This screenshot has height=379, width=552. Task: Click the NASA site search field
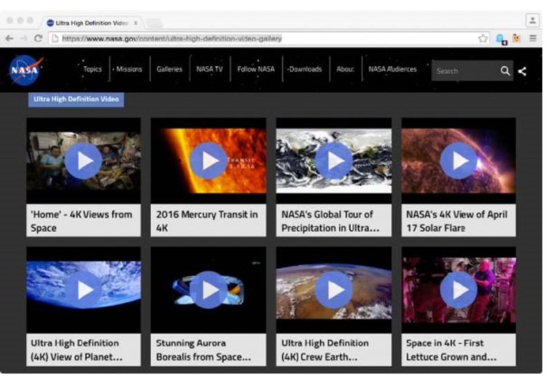(x=464, y=70)
